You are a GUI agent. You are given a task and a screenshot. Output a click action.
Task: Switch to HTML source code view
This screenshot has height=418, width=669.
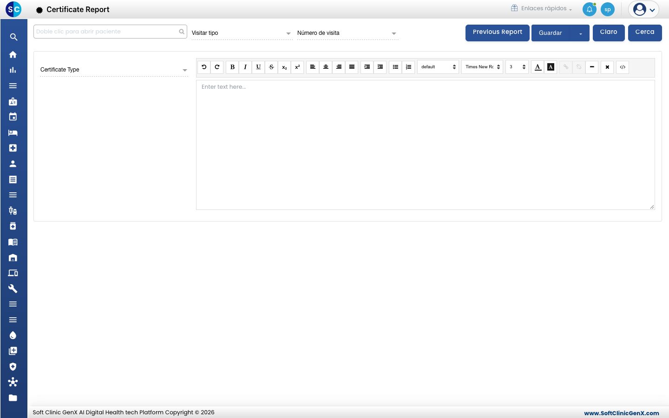[x=623, y=67]
